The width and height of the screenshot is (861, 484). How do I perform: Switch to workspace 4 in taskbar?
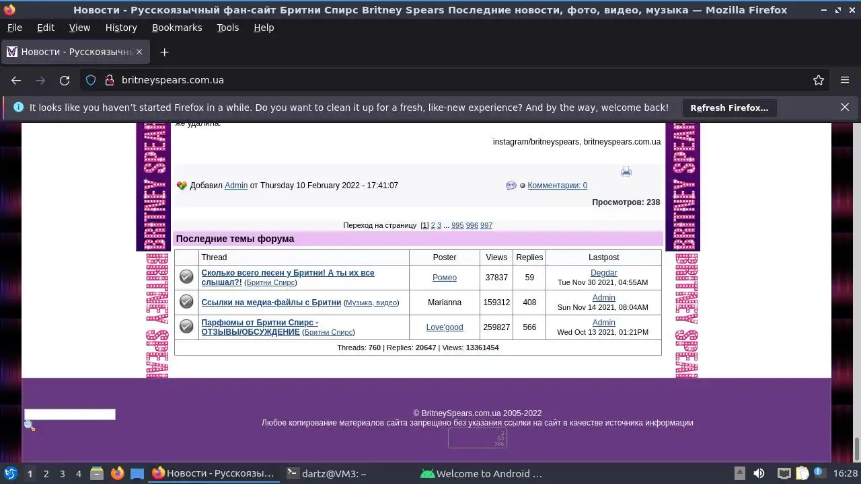78,473
